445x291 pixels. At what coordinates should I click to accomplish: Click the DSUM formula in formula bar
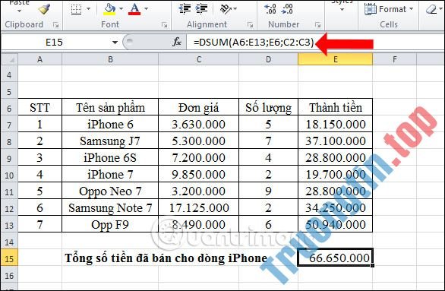254,43
